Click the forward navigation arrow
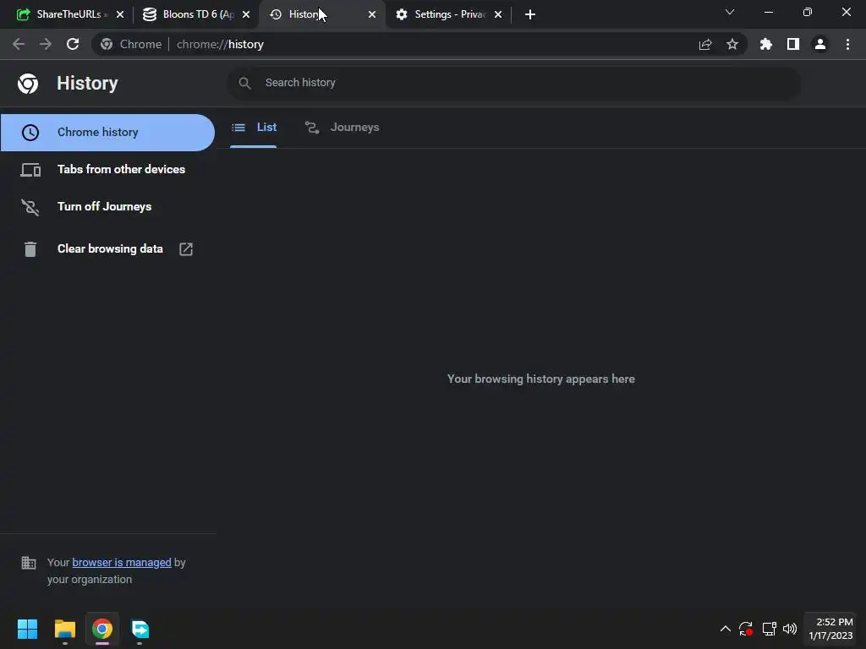866x649 pixels. [46, 44]
